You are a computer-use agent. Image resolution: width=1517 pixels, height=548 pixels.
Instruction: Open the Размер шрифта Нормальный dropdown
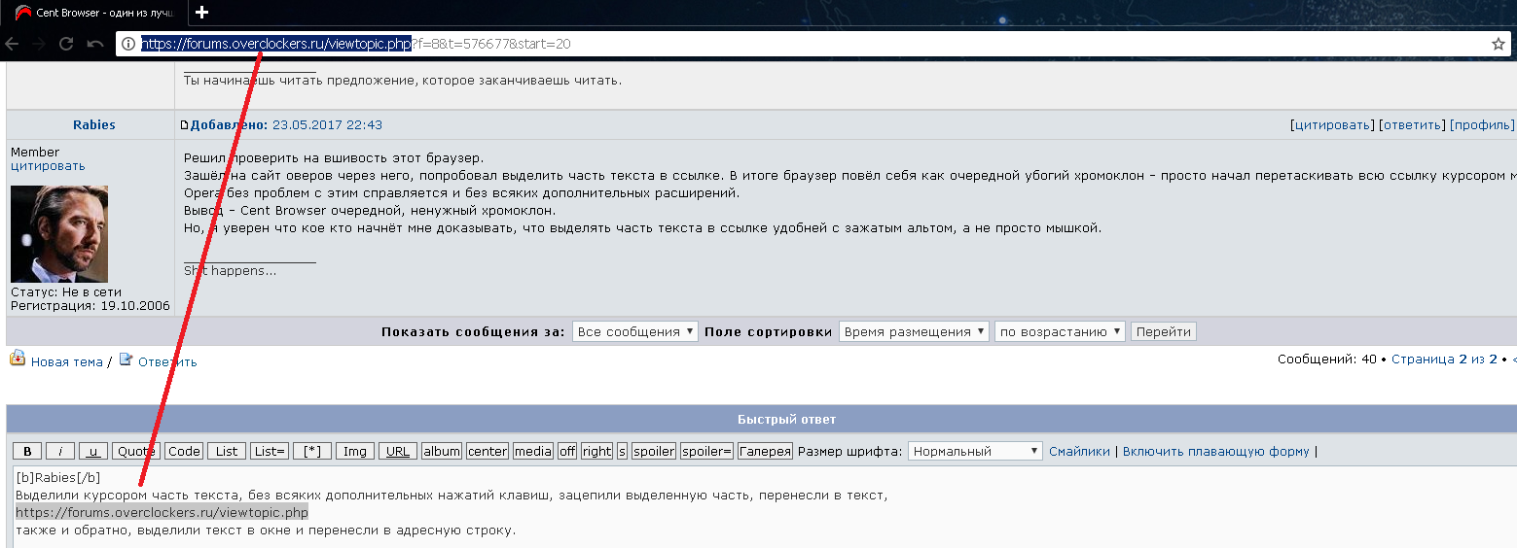(975, 451)
